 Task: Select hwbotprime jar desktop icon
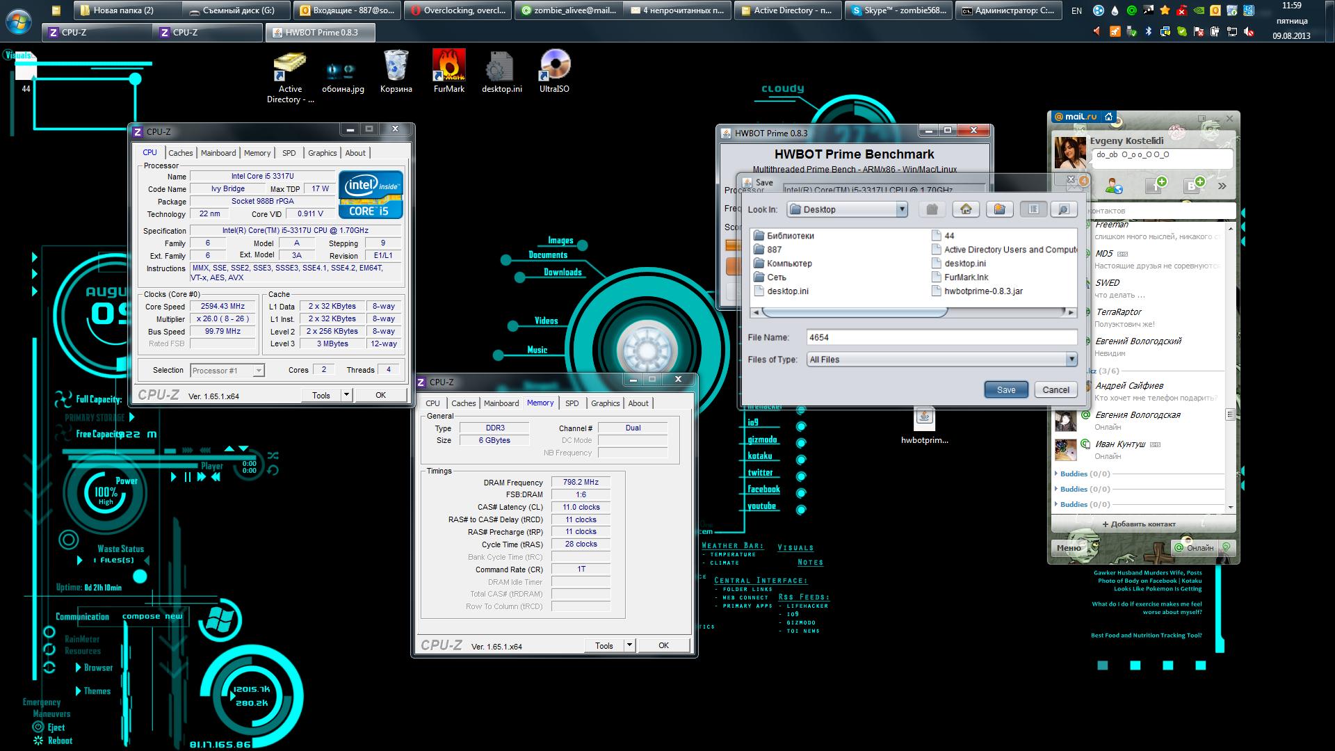(x=924, y=426)
